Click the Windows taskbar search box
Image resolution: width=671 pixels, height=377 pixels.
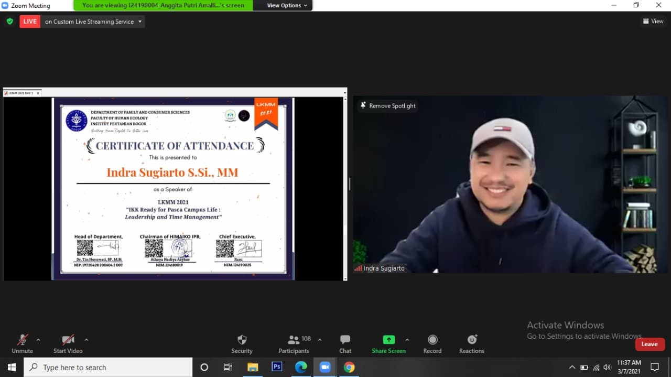pos(108,367)
